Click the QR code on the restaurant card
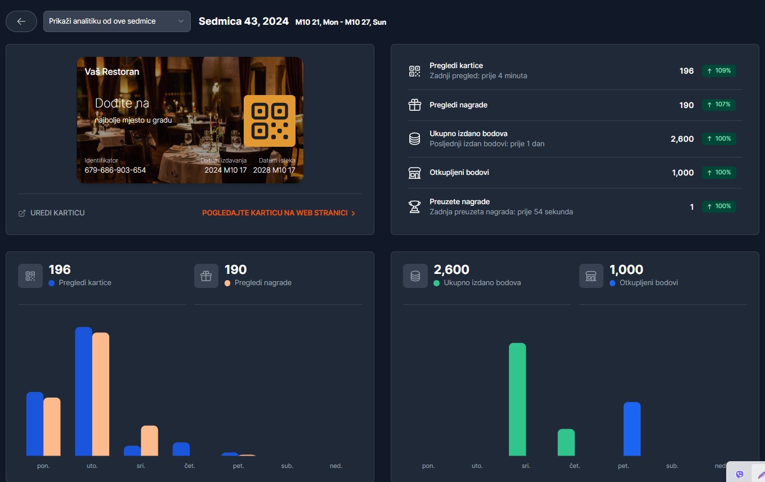This screenshot has width=765, height=482. [x=269, y=121]
